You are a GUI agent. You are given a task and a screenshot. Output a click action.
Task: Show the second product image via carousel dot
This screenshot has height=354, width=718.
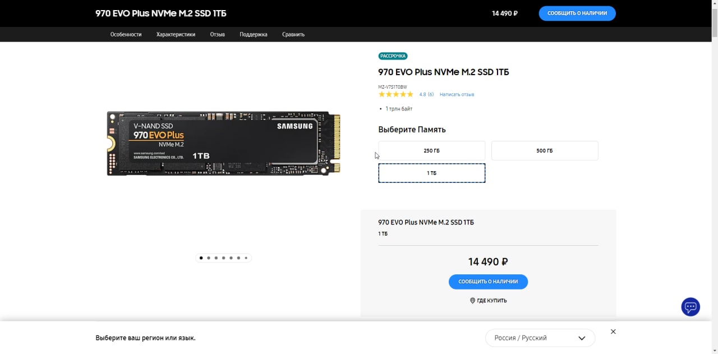click(x=209, y=258)
